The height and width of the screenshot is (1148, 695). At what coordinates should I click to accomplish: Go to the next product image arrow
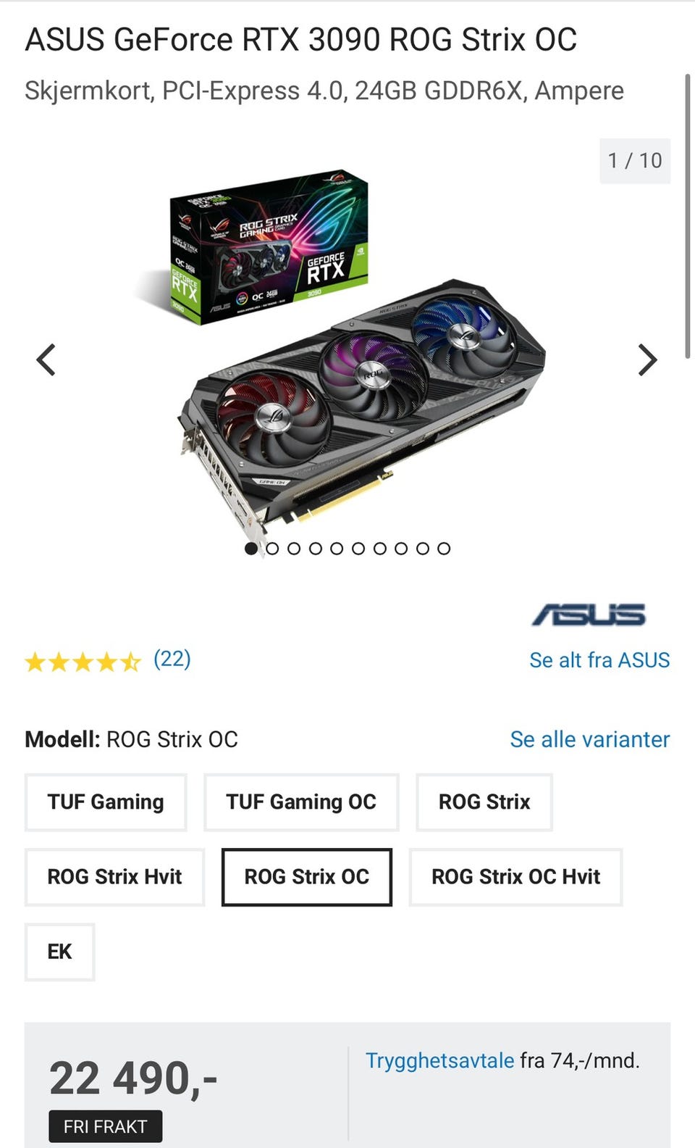647,359
